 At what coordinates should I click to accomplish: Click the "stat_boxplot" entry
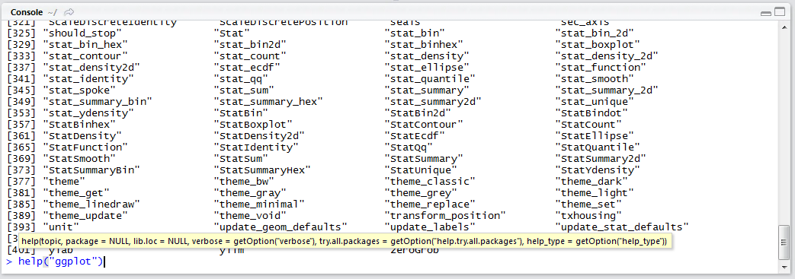(598, 45)
